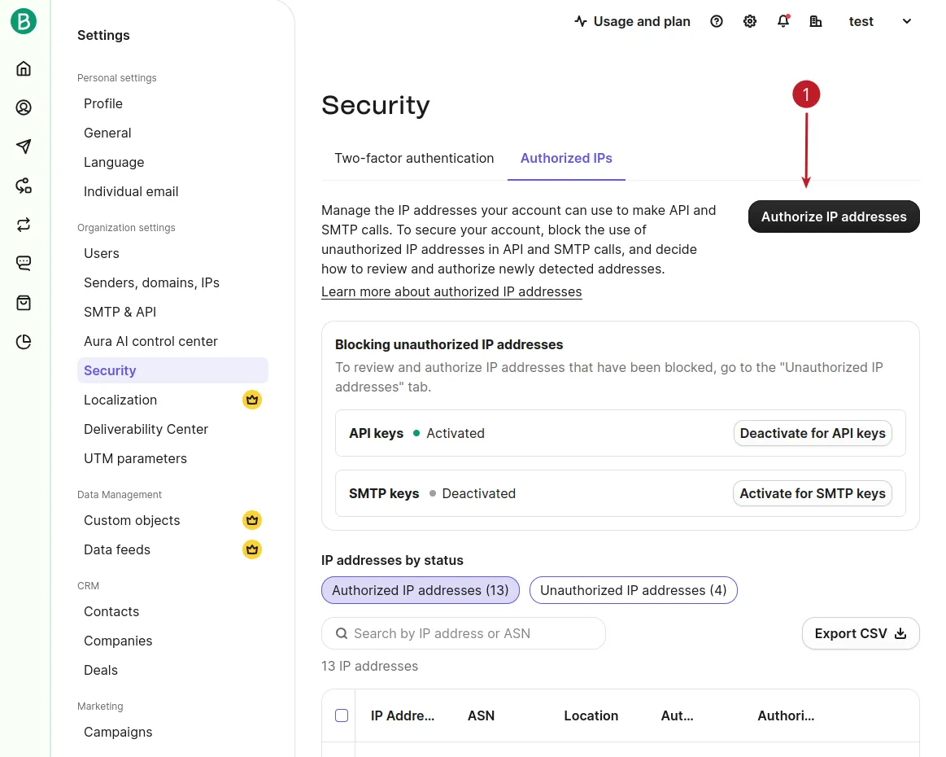Open the Conversations chat icon

[24, 263]
